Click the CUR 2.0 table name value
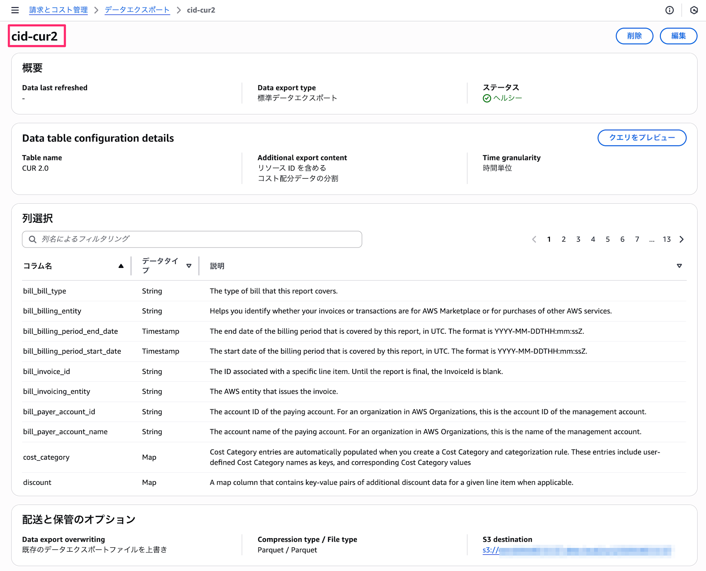Viewport: 706px width, 571px height. [35, 168]
